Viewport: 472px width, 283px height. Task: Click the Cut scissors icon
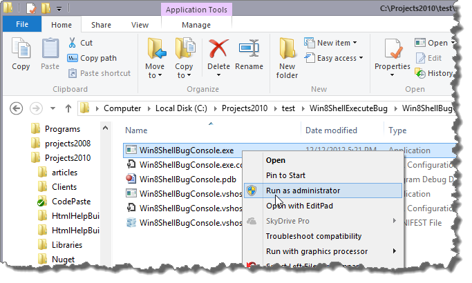click(73, 43)
